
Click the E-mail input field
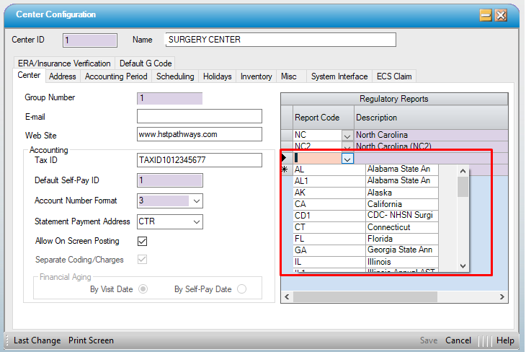[x=199, y=117]
